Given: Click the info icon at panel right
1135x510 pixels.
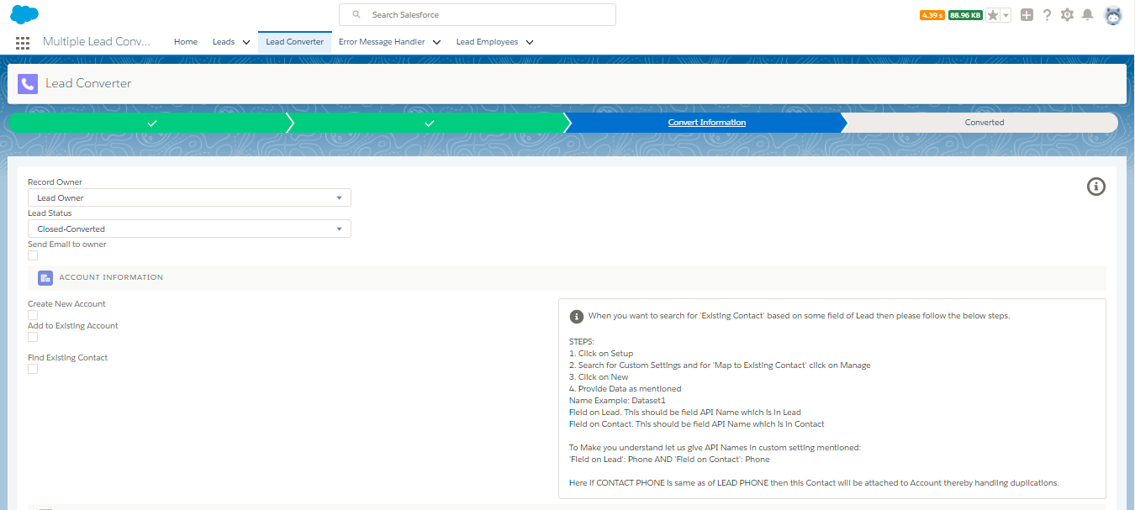Looking at the screenshot, I should pyautogui.click(x=1095, y=187).
